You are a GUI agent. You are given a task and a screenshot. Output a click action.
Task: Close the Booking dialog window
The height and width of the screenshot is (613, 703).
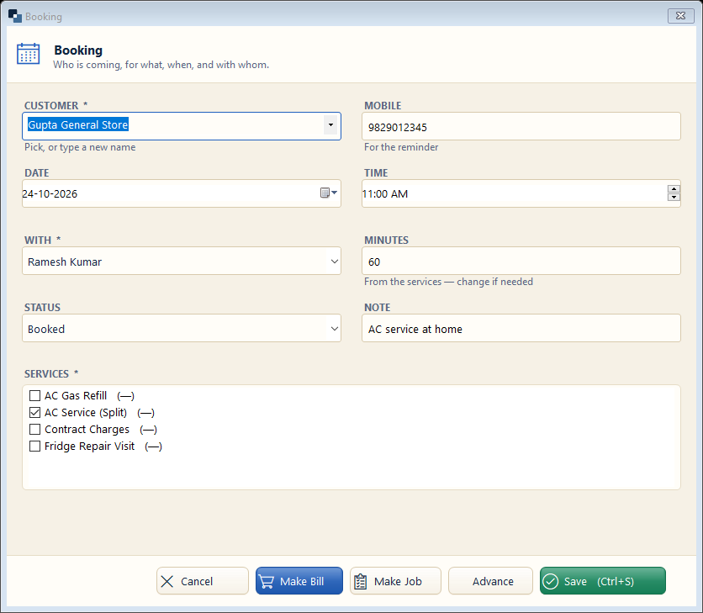pyautogui.click(x=680, y=16)
